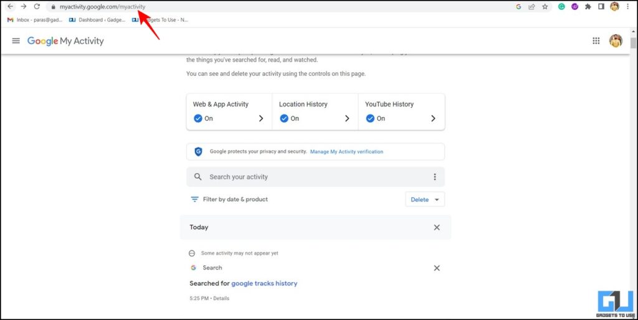Click Google My Activity logo

(65, 41)
